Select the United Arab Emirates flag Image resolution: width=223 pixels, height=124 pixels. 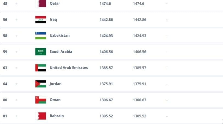pos(41,68)
